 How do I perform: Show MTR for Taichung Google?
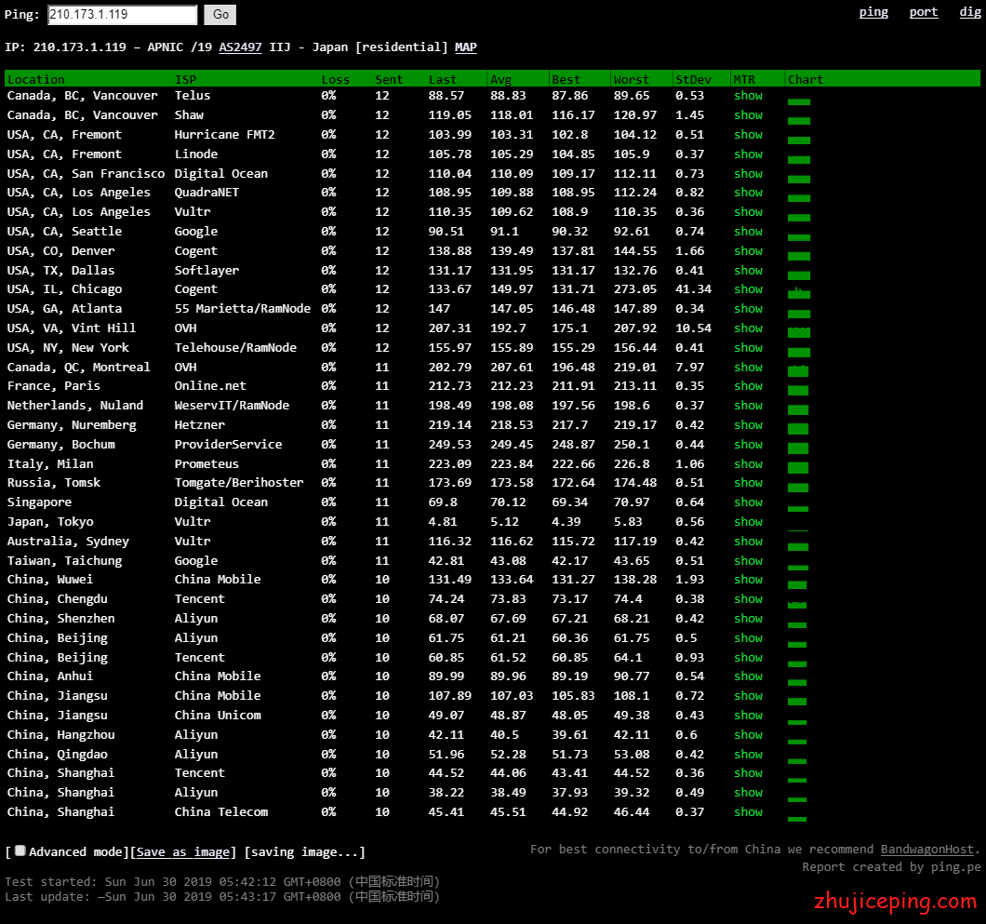[x=748, y=561]
